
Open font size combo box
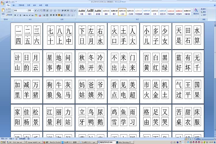(x=31, y=10)
